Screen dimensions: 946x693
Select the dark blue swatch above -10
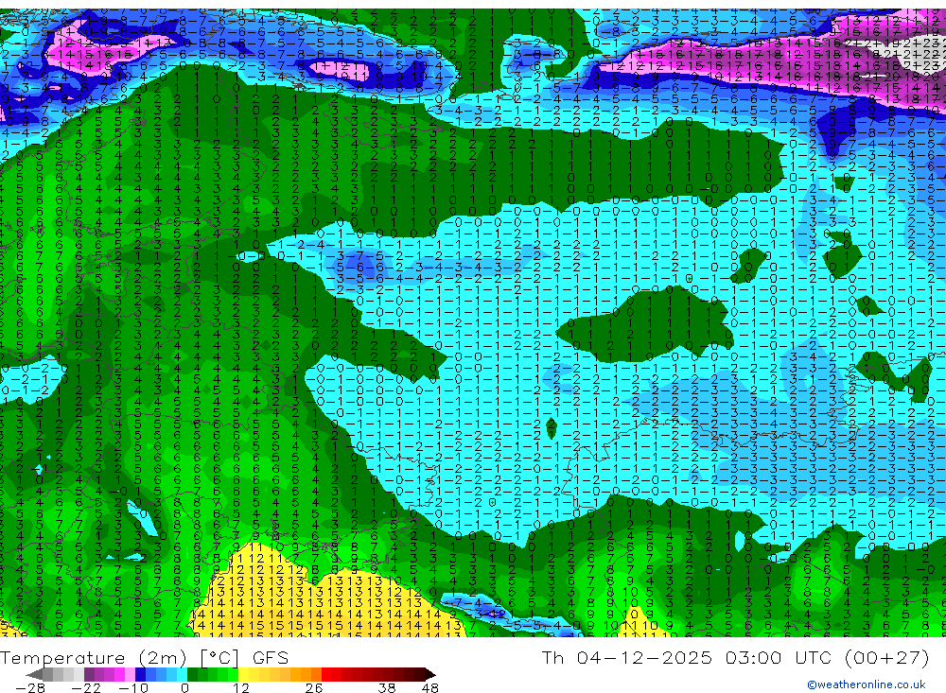point(141,674)
